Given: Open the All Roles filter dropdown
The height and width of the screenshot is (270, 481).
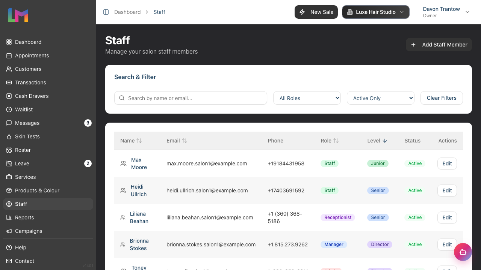Looking at the screenshot, I should coord(307,98).
